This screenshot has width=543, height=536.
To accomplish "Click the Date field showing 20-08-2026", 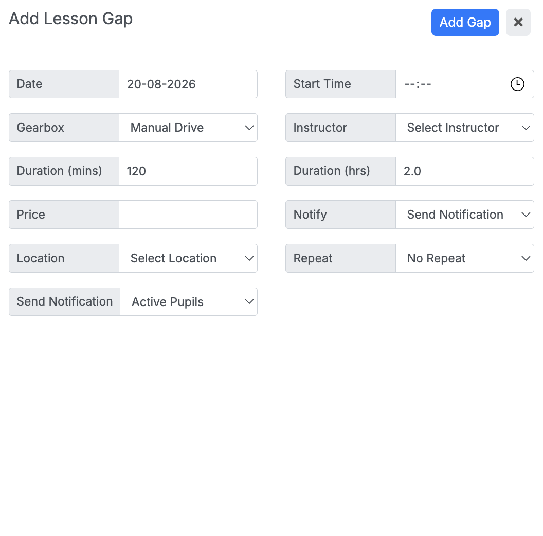I will coord(188,84).
